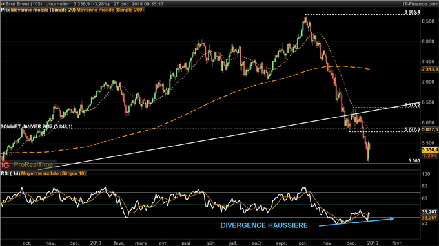Select the Moyenne mobile (Simple 200) label
This screenshot has width=439, height=246.
(x=110, y=10)
